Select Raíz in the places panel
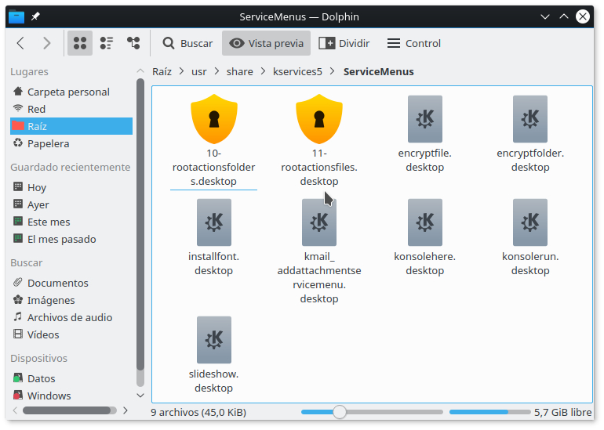This screenshot has width=604, height=430. [x=71, y=126]
